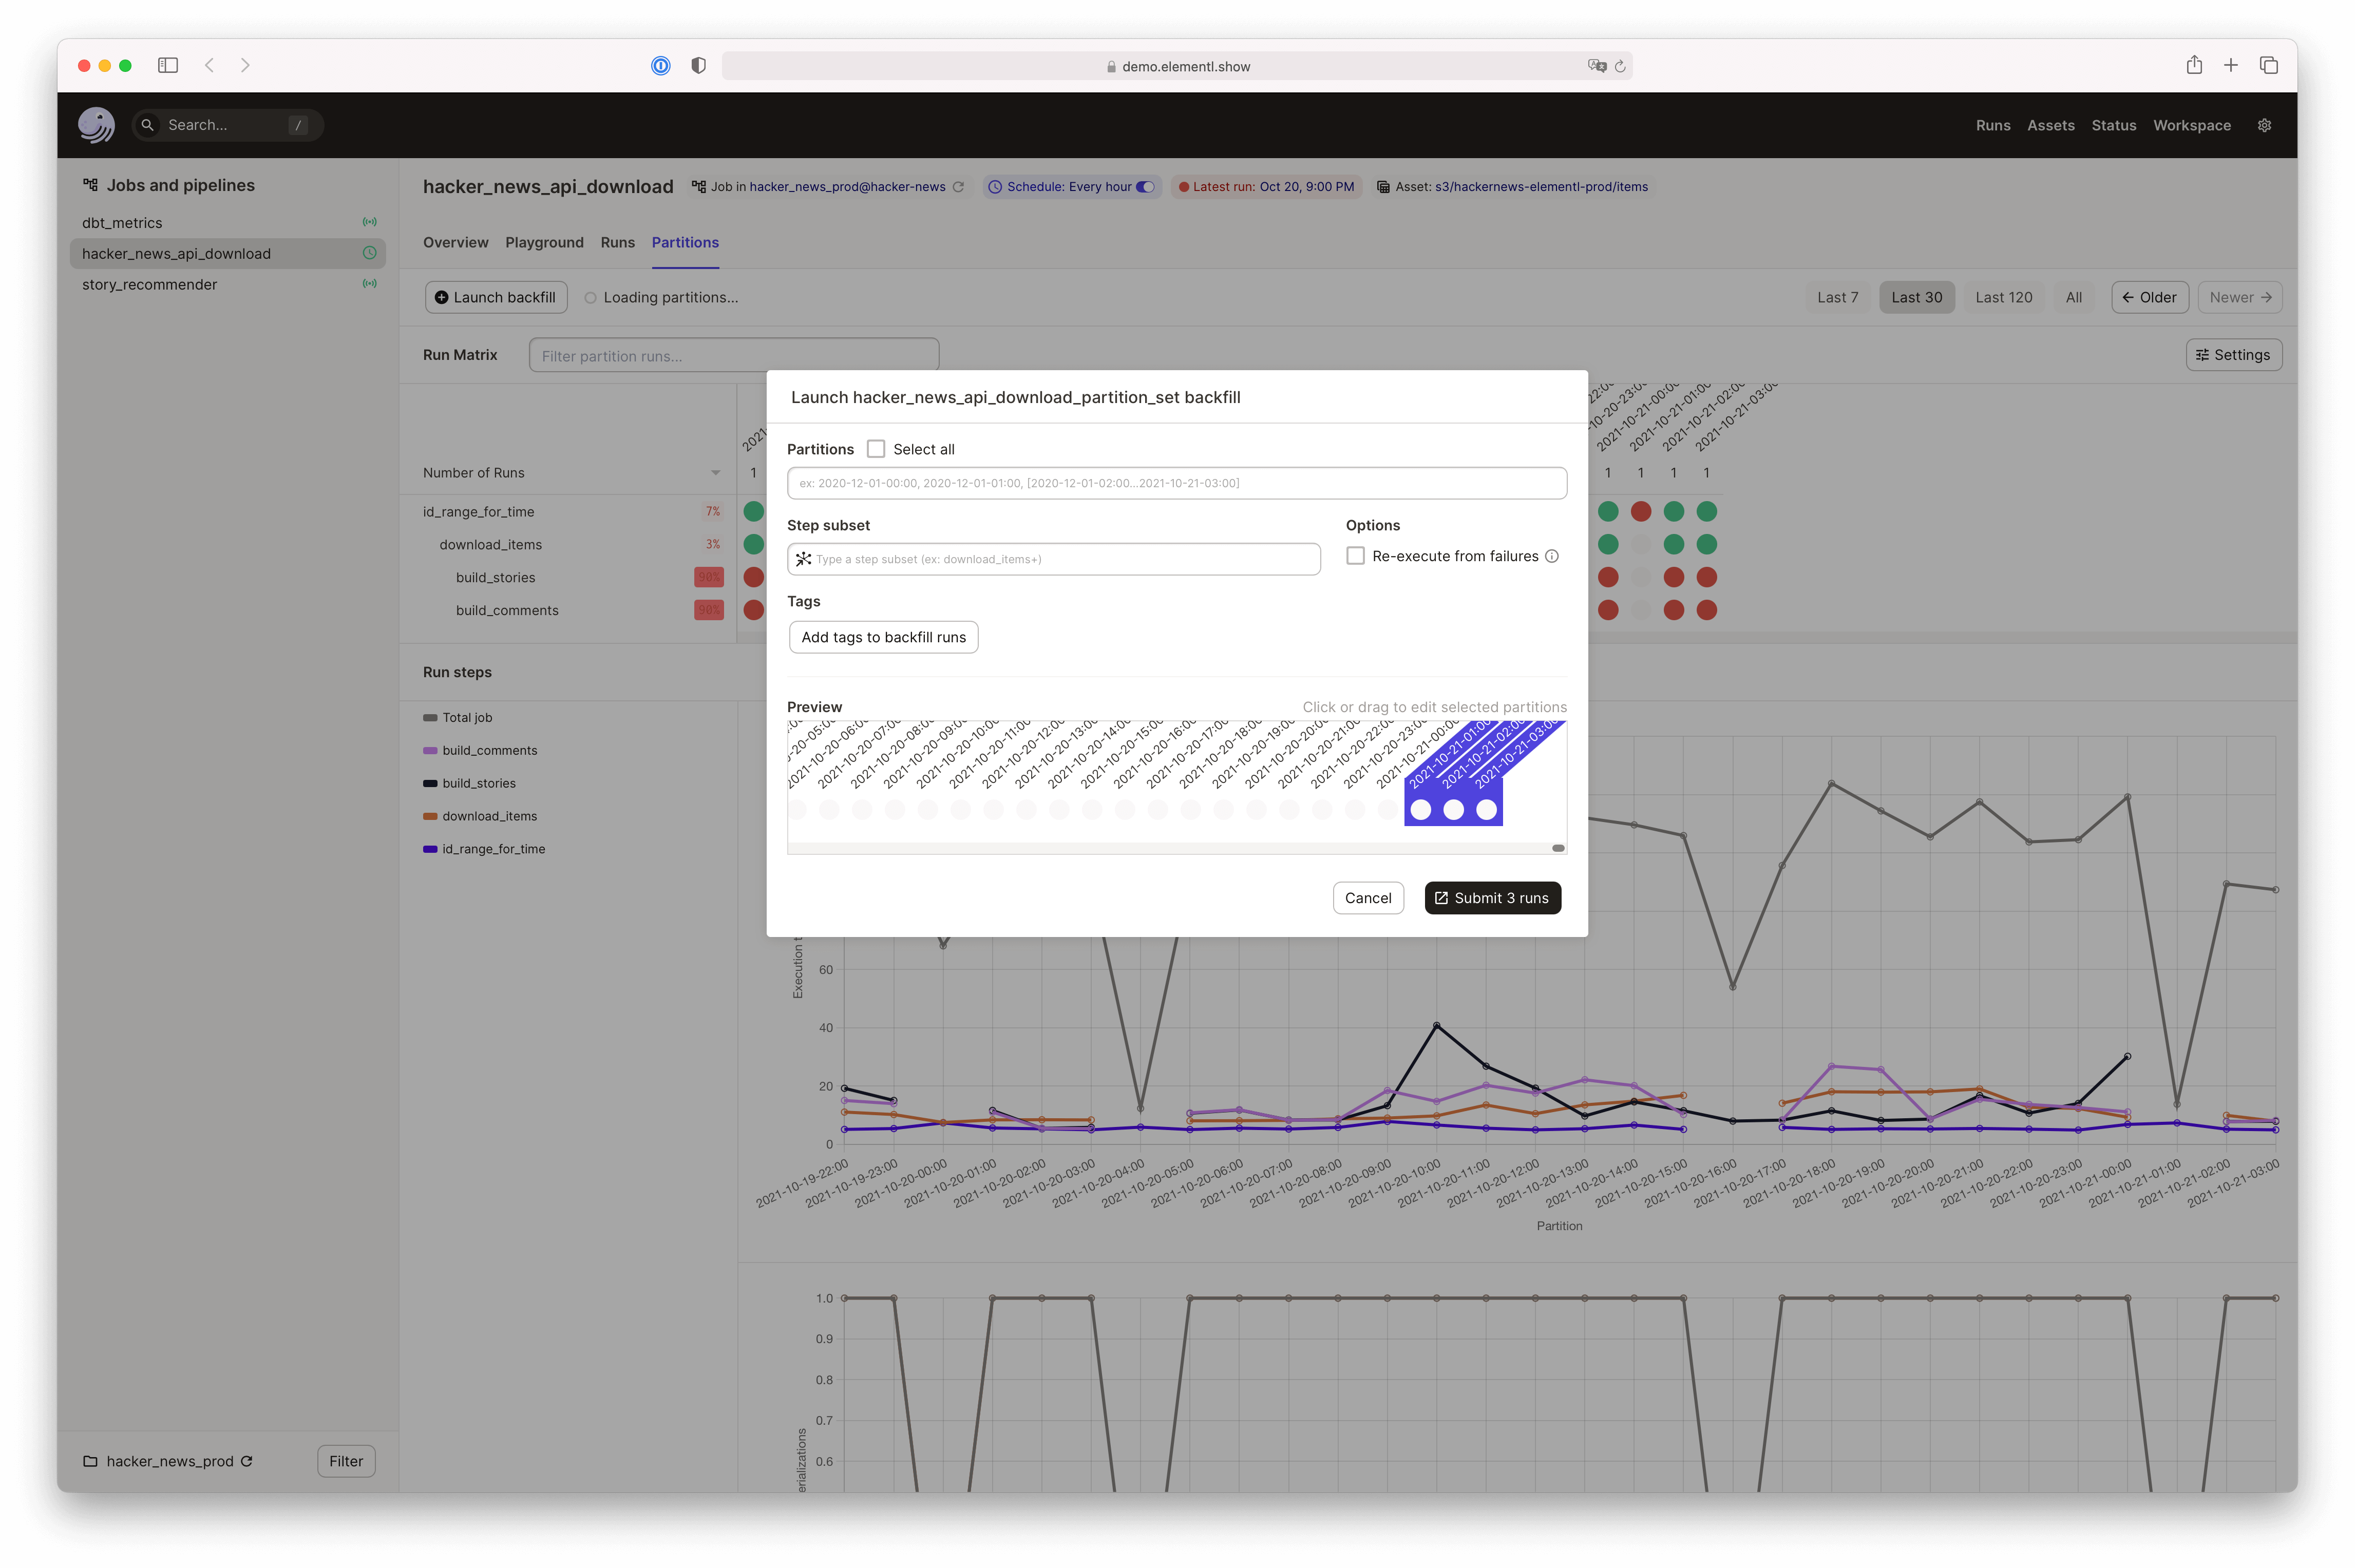Click the Launch backfill button
This screenshot has width=2355, height=1568.
(x=496, y=297)
